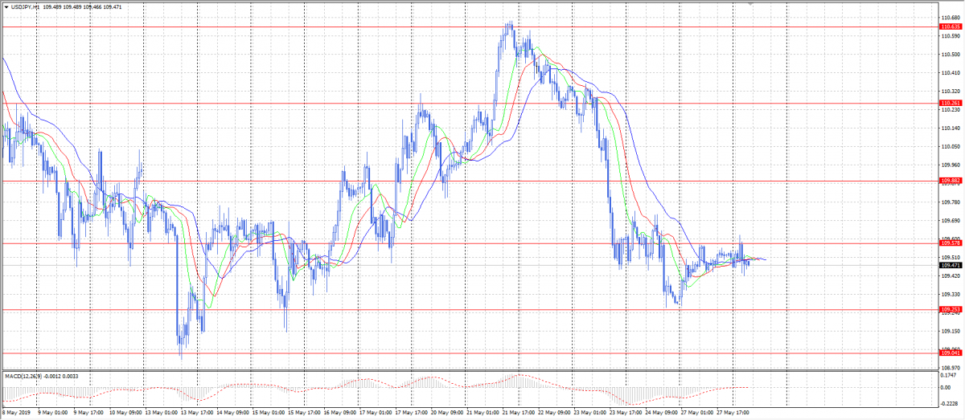This screenshot has width=965, height=420.
Task: Click the 110.680 price scale value
Action: pos(951,18)
